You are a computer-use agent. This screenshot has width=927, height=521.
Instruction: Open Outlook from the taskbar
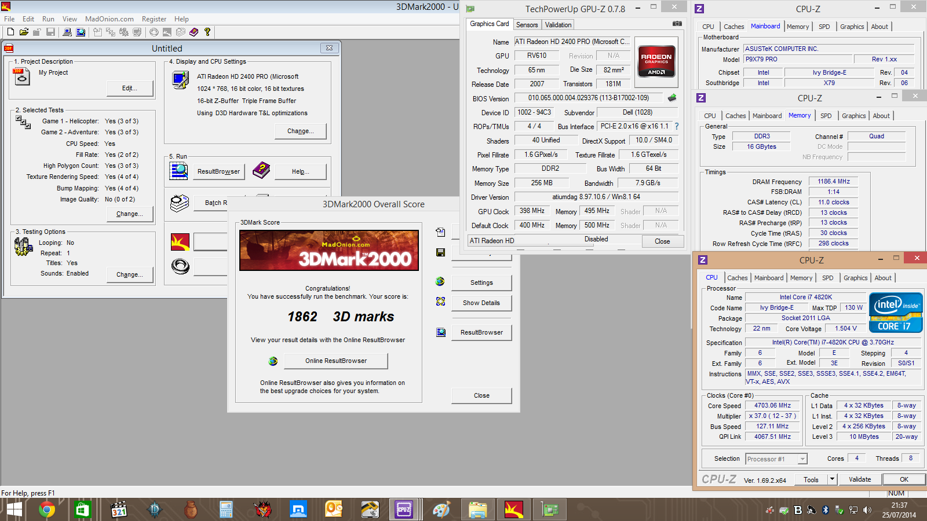[x=334, y=509]
